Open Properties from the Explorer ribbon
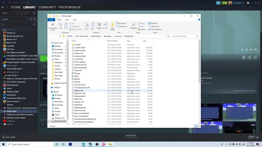 (133, 26)
